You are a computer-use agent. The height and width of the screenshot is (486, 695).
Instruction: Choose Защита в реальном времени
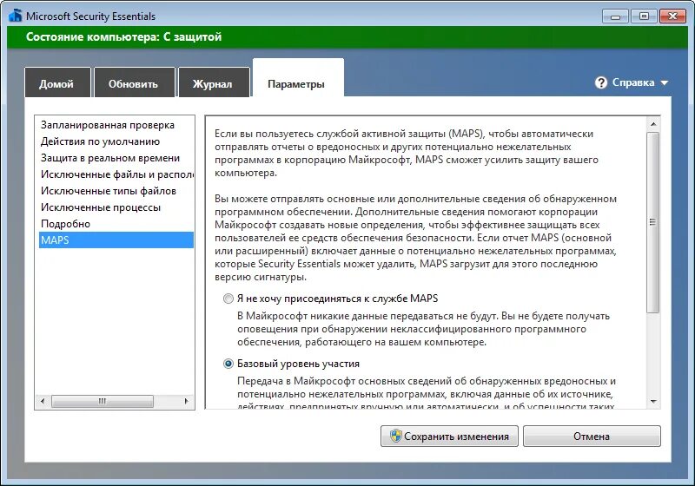pos(116,158)
